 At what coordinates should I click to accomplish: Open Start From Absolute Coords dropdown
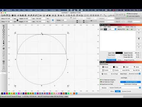pos(135,74)
